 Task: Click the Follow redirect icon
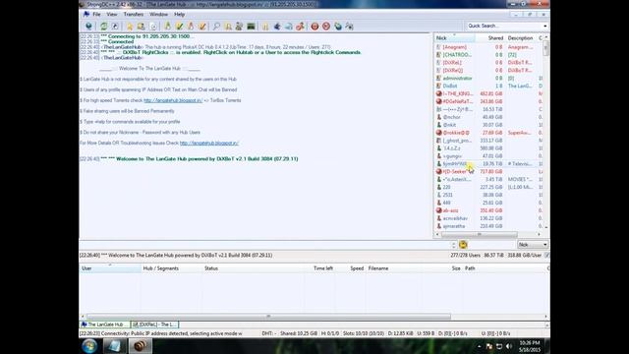pyautogui.click(x=115, y=27)
